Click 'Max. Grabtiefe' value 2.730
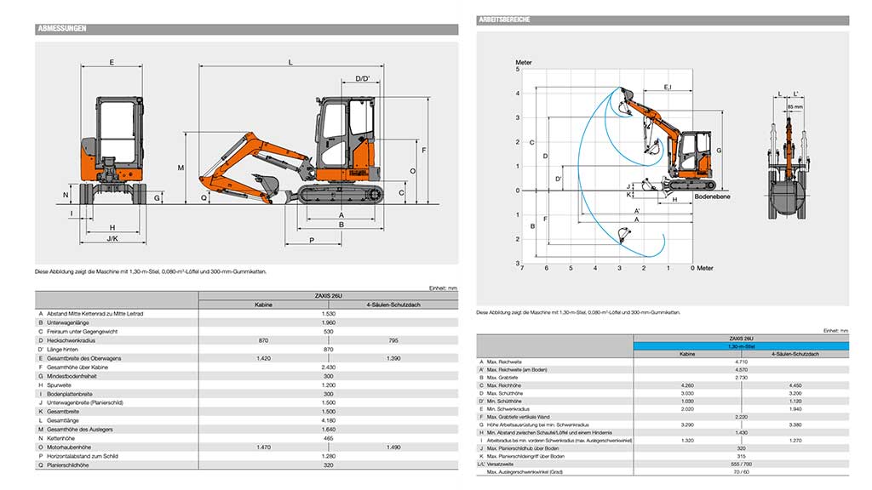The image size is (872, 490). click(741, 377)
